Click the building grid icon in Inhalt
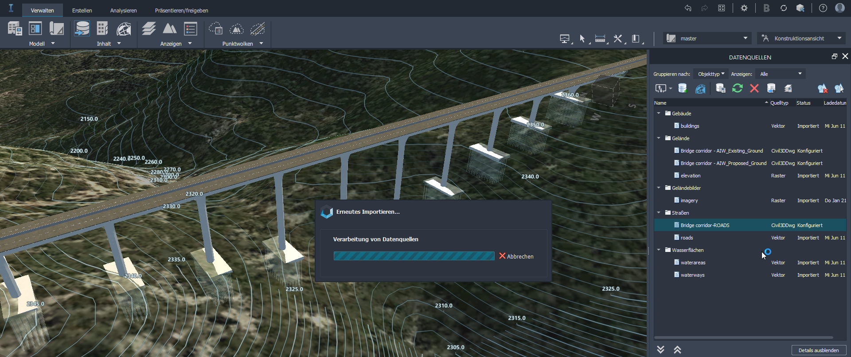Viewport: 851px width, 357px height. point(102,29)
